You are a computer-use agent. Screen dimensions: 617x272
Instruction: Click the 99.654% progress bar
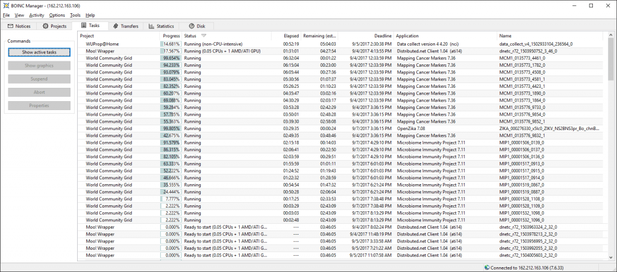click(x=171, y=58)
